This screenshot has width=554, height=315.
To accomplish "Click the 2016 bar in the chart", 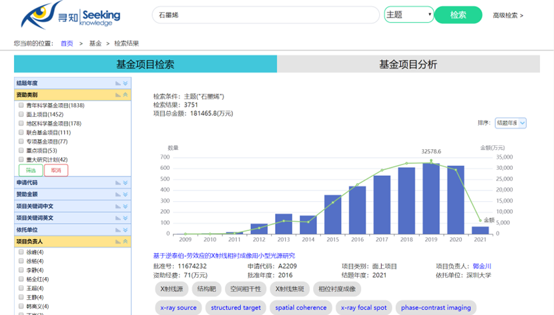I will (357, 210).
